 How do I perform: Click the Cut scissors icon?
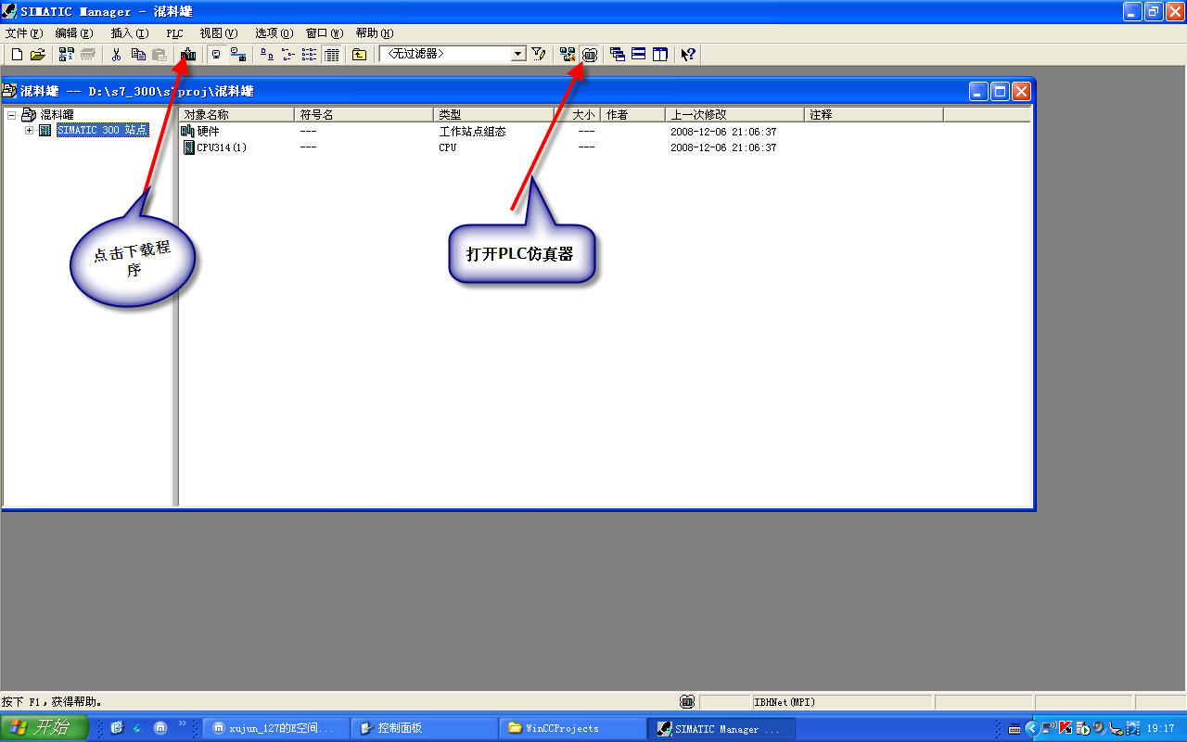[x=117, y=55]
